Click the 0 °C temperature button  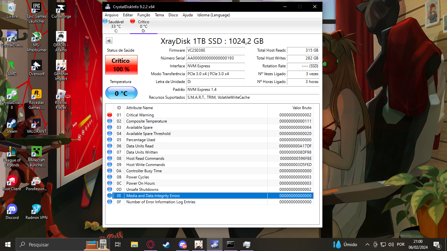121,93
